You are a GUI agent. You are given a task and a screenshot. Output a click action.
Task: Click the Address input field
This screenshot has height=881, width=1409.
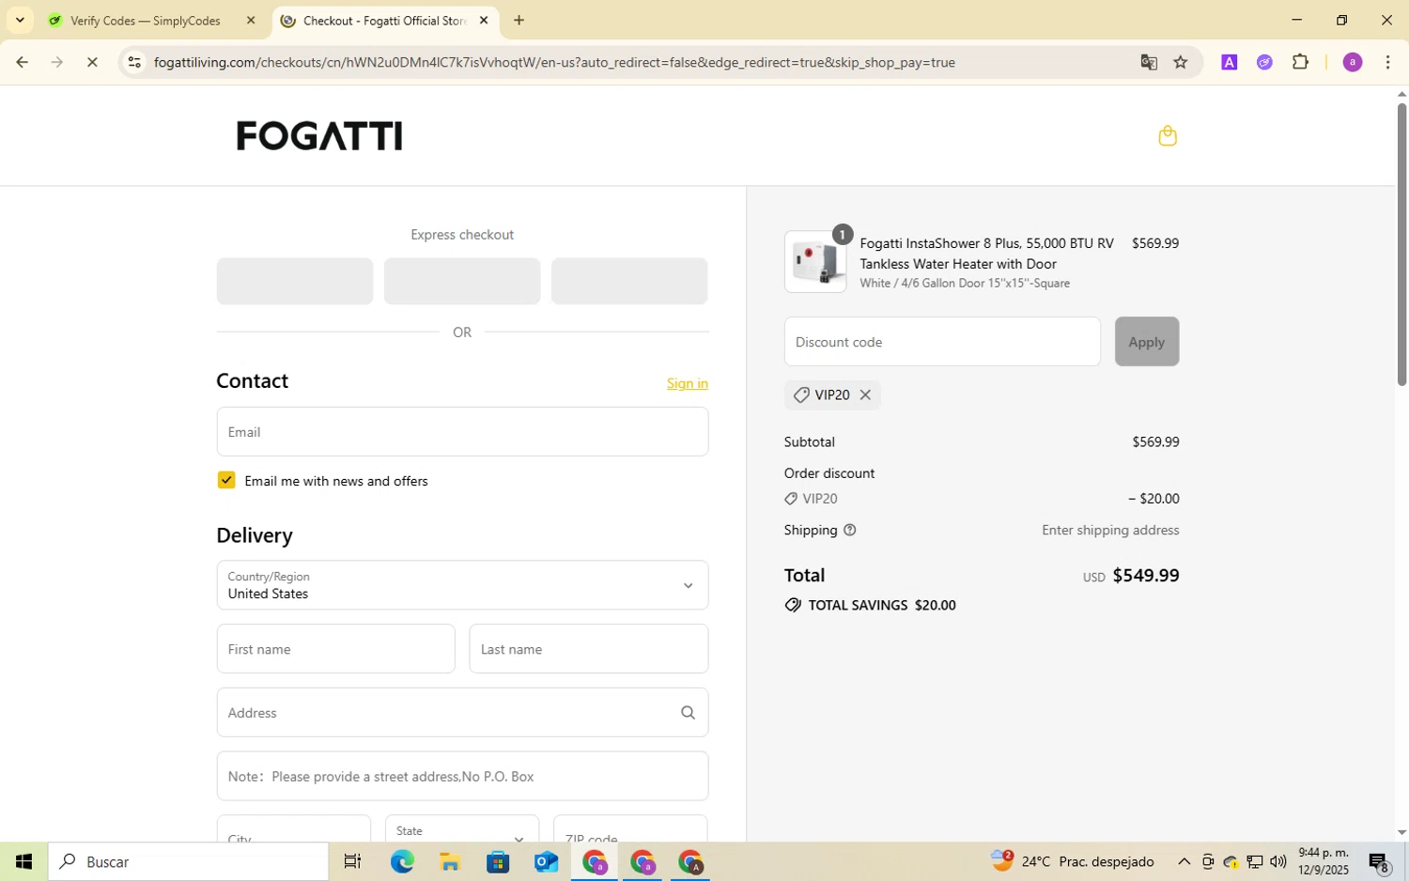coord(462,713)
